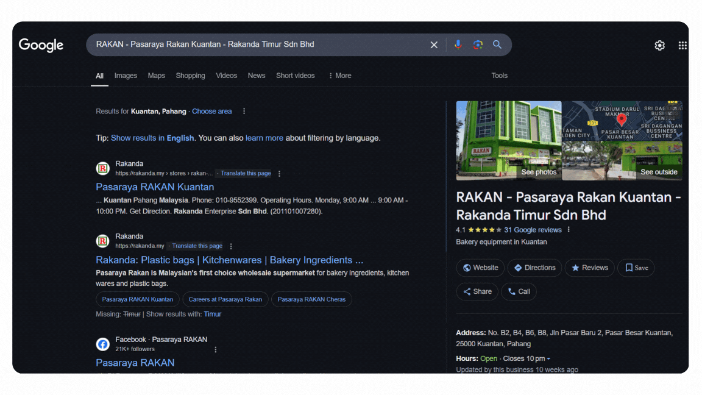
Task: Submit the search via the magnifier icon
Action: coord(497,44)
